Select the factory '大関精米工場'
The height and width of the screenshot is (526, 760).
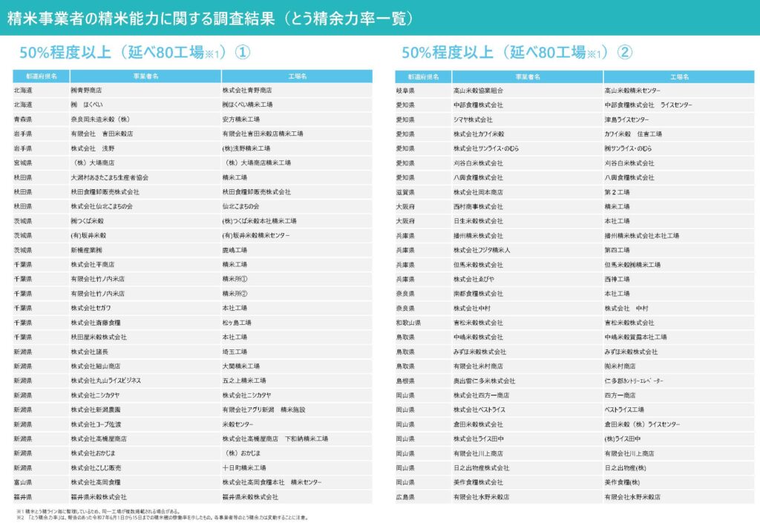[241, 366]
